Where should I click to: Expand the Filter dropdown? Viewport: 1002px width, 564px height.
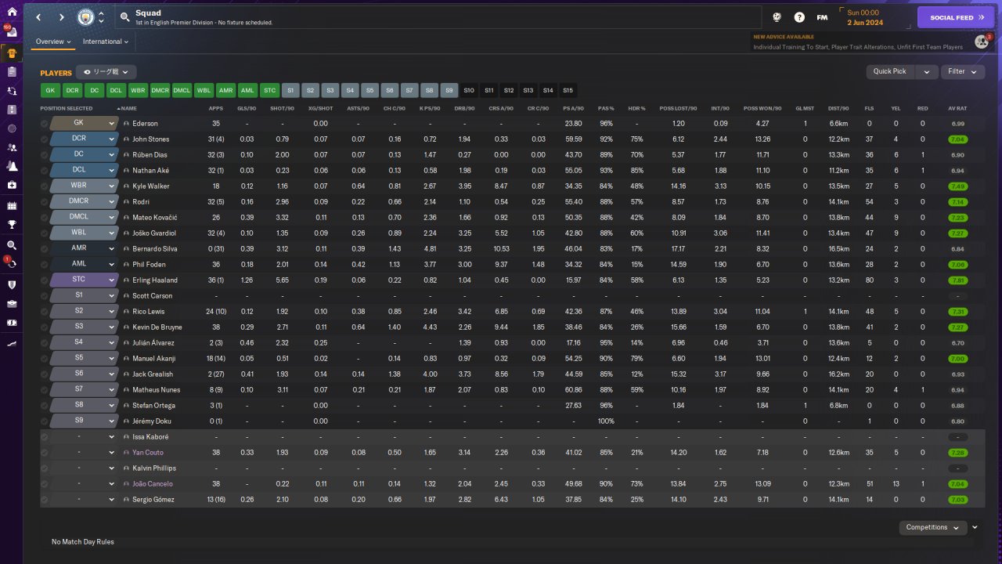pos(962,71)
